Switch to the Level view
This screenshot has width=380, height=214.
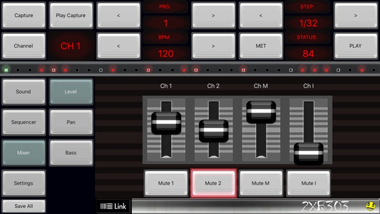pos(71,91)
